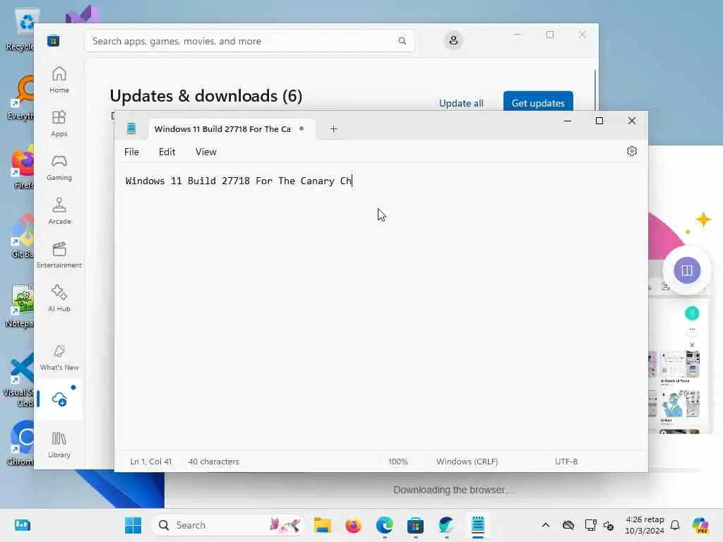Click the Store search magnifier icon
723x542 pixels.
pos(402,41)
